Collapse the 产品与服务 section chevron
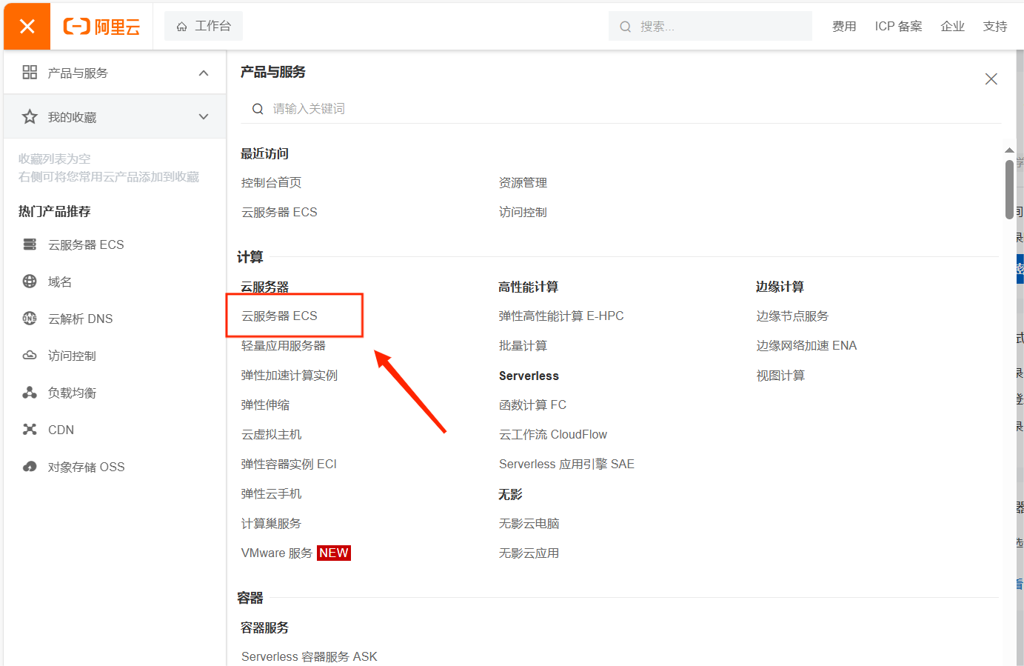This screenshot has width=1024, height=666. (204, 73)
